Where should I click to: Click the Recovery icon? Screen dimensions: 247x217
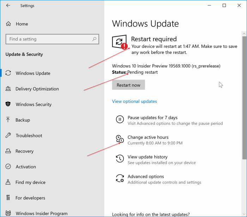coord(8,151)
